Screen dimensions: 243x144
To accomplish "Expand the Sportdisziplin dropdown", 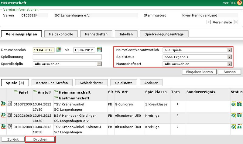I will (99, 64).
